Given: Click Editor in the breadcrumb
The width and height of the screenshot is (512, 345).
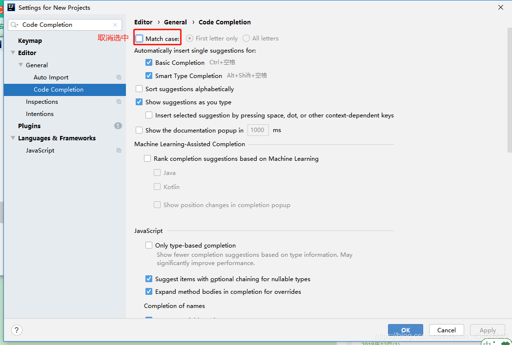Looking at the screenshot, I should pos(143,22).
